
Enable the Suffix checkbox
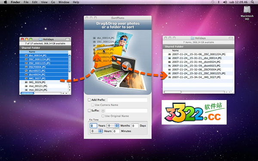coord(89,110)
